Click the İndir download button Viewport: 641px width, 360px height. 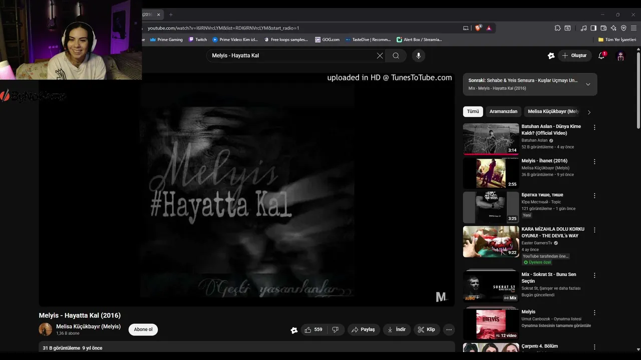coord(397,329)
